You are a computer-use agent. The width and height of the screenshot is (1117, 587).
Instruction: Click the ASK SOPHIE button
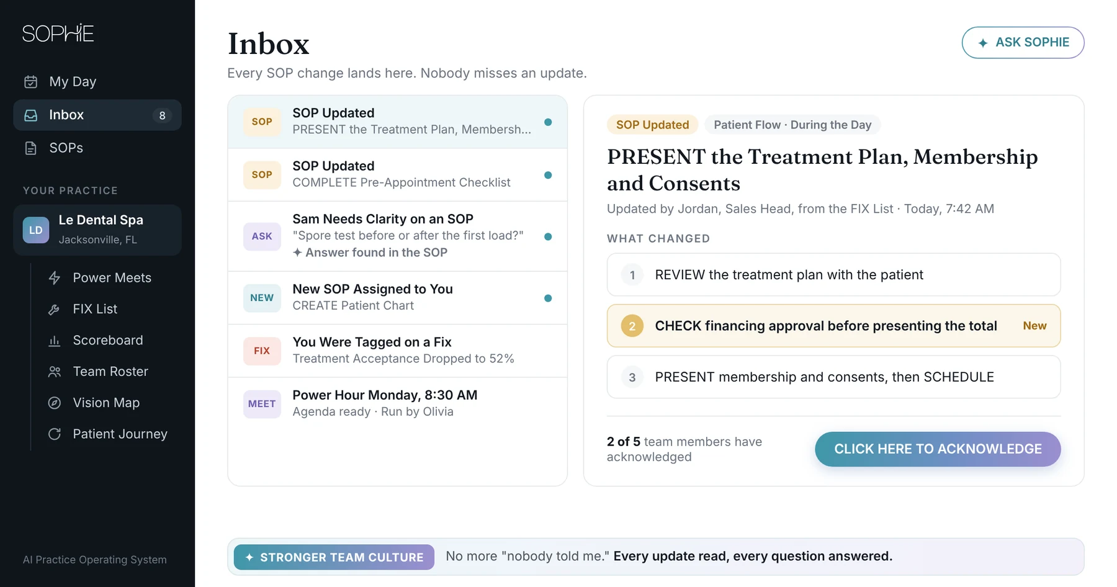pos(1023,43)
